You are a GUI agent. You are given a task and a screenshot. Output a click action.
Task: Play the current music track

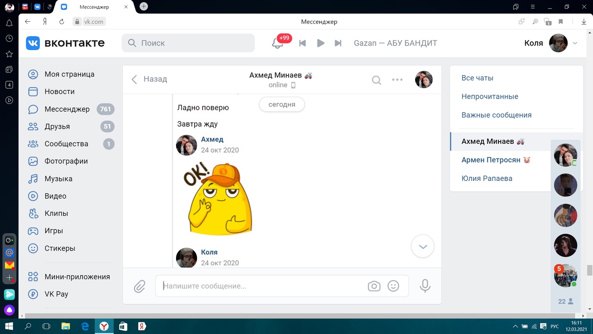click(321, 43)
